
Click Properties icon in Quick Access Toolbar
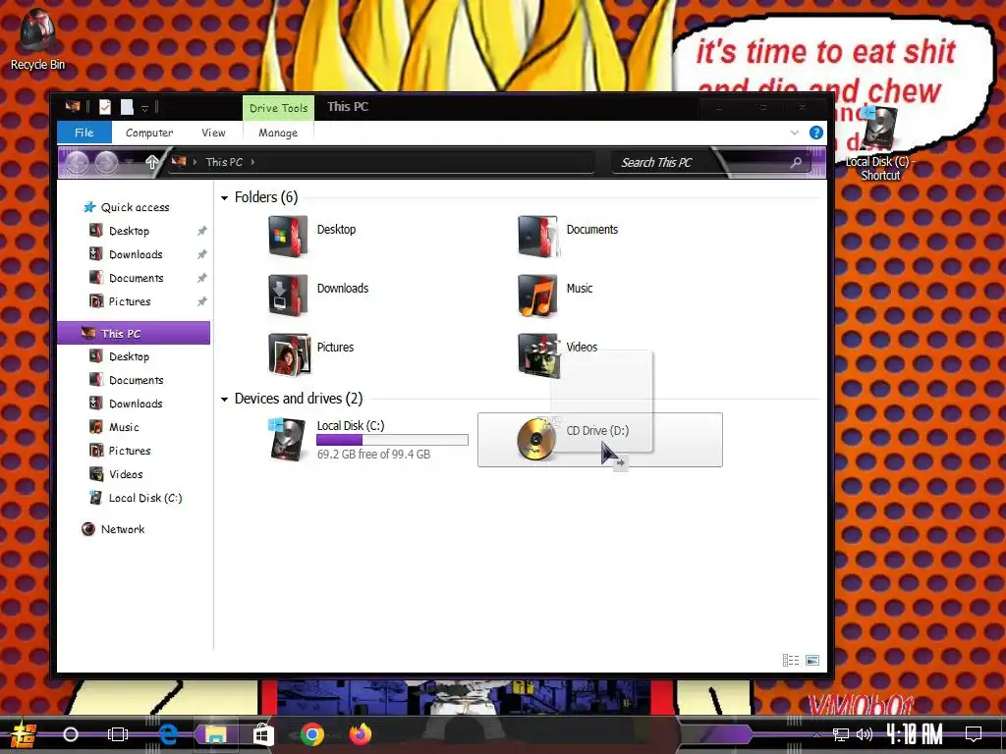[x=105, y=107]
